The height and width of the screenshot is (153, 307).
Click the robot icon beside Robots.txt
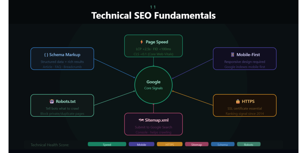pos(52,102)
